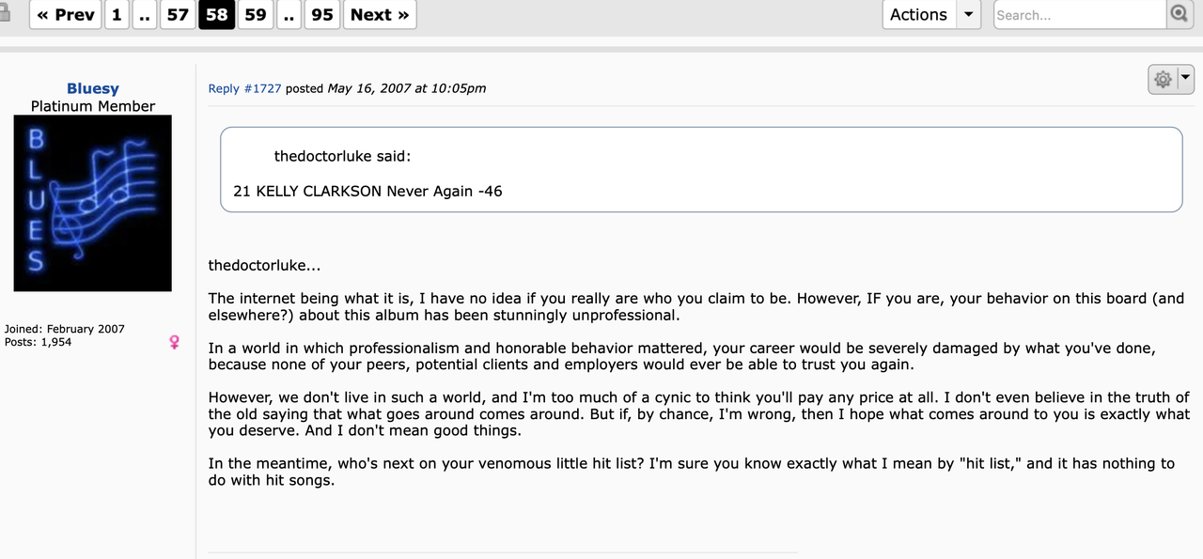This screenshot has height=559, width=1203.
Task: Open Bluesy's blue music notes avatar
Action: (92, 203)
